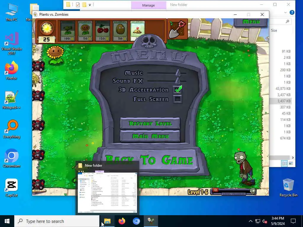Open the Manage tab in File Explorer
Viewport: 303px width, 227px height.
149,5
